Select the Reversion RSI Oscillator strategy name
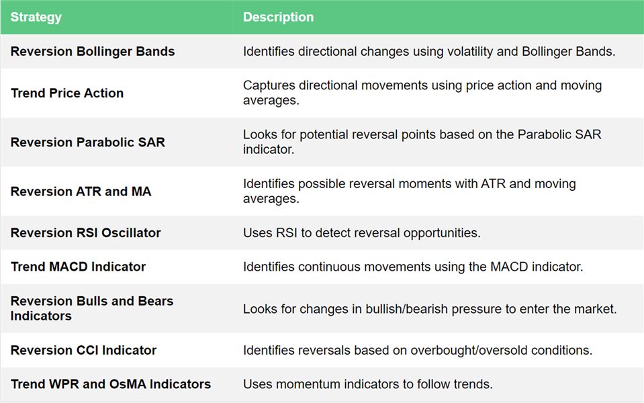The width and height of the screenshot is (644, 403). point(85,232)
